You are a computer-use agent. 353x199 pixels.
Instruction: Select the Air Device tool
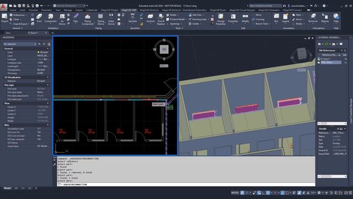click(x=62, y=19)
